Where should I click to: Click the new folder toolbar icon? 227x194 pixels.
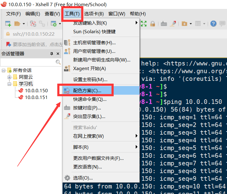(x=184, y=24)
